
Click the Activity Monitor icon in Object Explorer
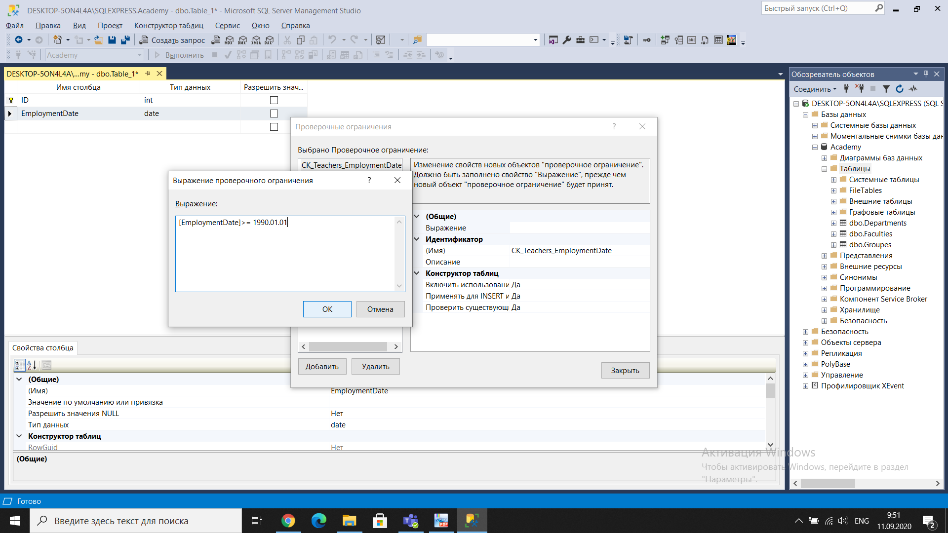click(x=913, y=89)
